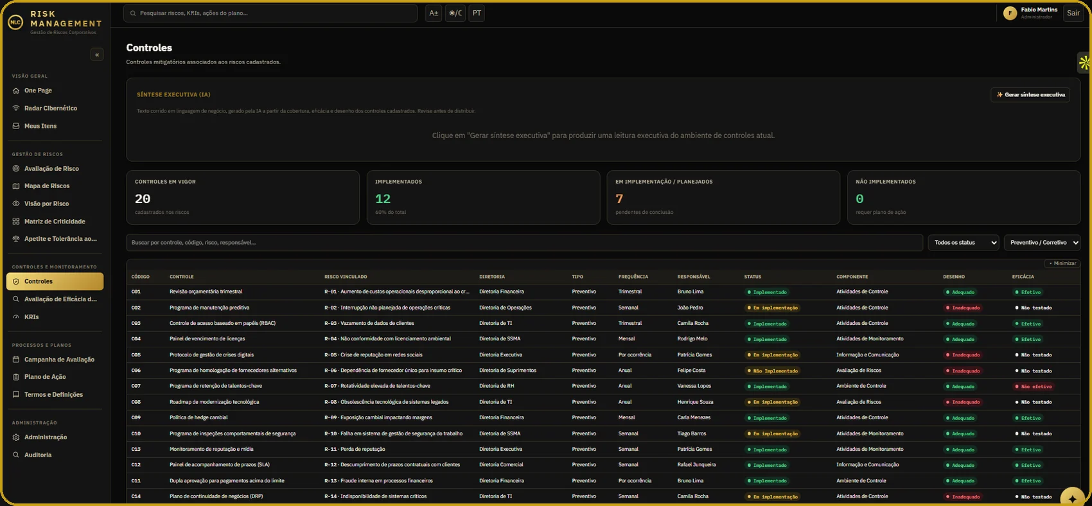Open the Plano de Ação page
Image resolution: width=1092 pixels, height=506 pixels.
55,377
